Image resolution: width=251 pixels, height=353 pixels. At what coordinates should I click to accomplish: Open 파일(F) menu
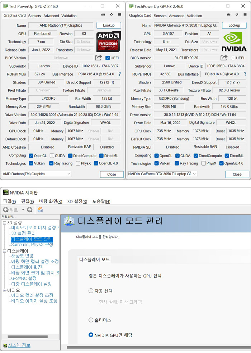click(9, 201)
